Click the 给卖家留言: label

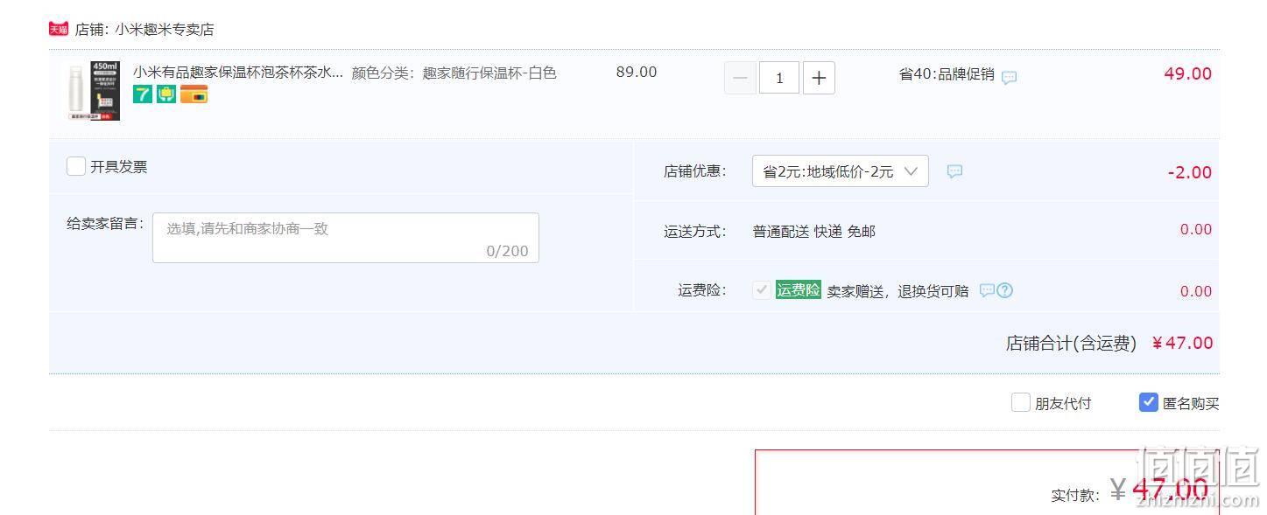105,223
